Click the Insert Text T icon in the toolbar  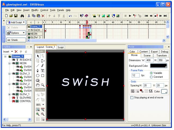tap(99, 16)
